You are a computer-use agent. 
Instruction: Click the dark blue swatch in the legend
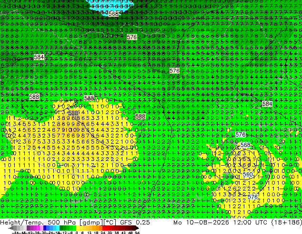[x=45, y=228]
